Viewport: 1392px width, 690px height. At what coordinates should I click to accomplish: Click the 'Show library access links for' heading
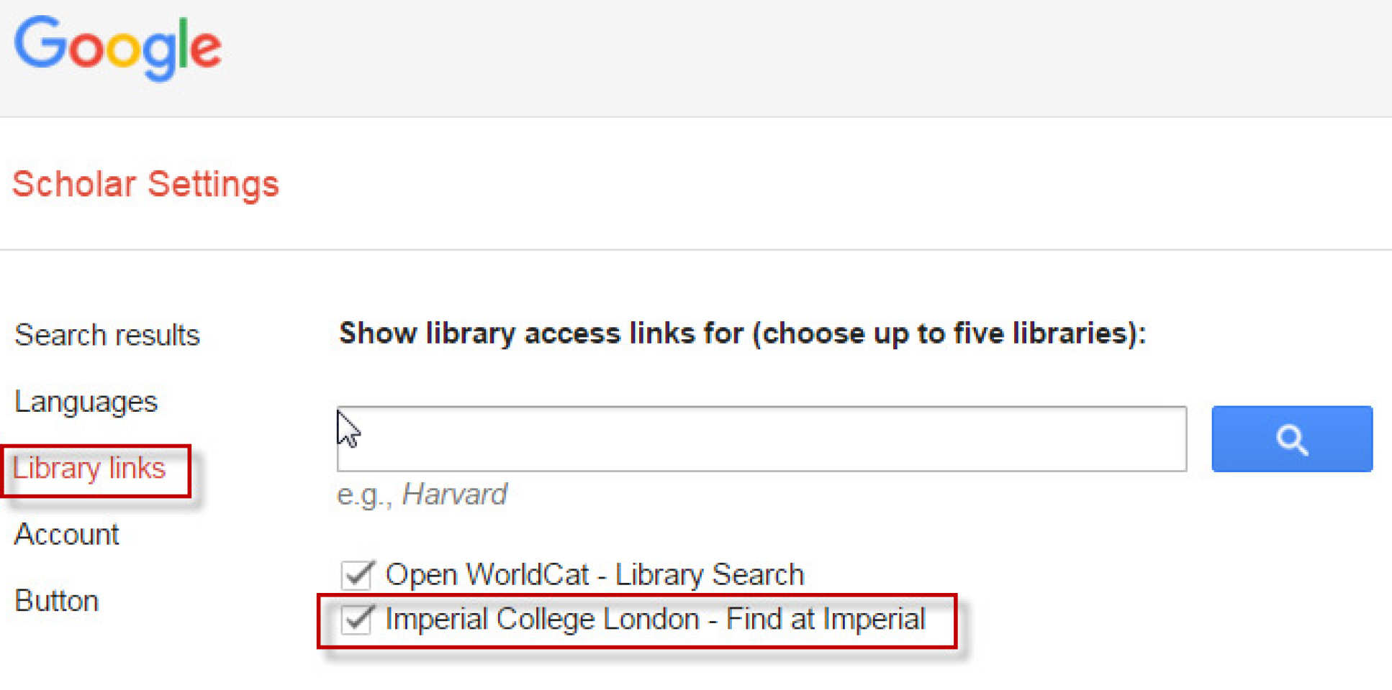540,333
